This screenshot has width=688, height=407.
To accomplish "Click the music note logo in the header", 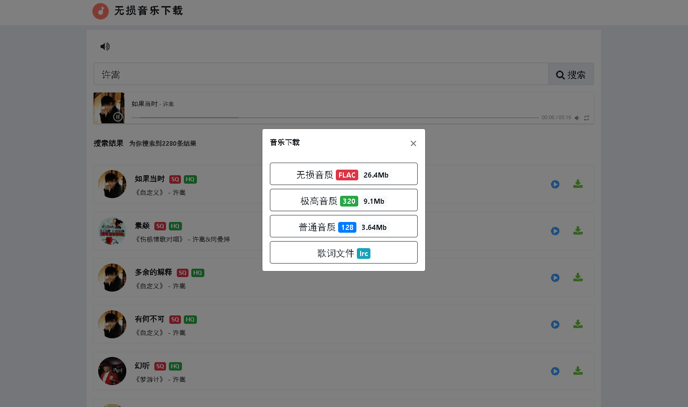I will (101, 11).
